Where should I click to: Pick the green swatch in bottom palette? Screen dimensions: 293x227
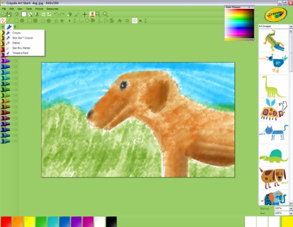pyautogui.click(x=41, y=222)
